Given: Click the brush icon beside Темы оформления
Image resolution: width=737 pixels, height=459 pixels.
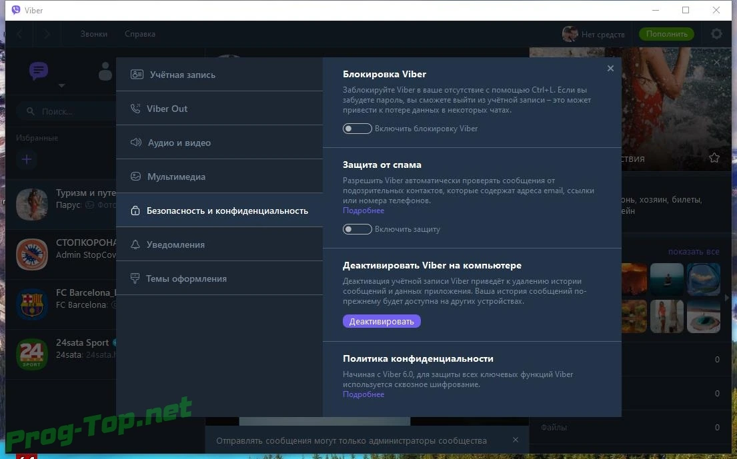Looking at the screenshot, I should click(x=135, y=278).
